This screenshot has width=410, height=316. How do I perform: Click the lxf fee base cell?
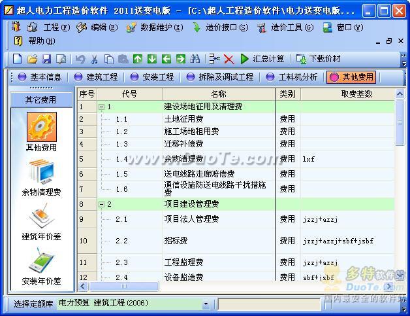(347, 159)
